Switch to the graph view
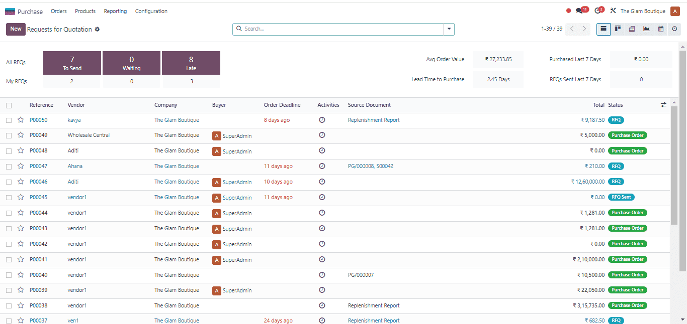This screenshot has width=687, height=324. [x=646, y=29]
